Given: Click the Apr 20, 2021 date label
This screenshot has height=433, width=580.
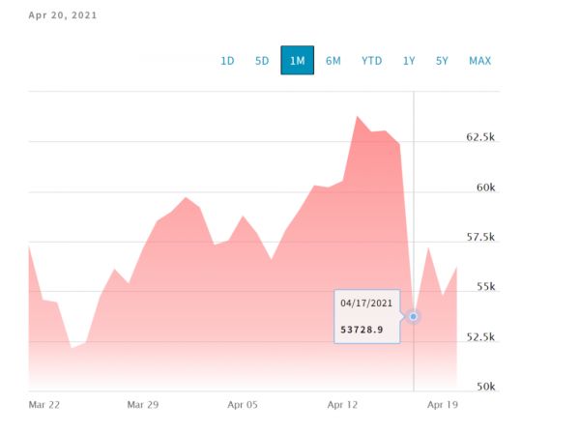Looking at the screenshot, I should pyautogui.click(x=62, y=15).
